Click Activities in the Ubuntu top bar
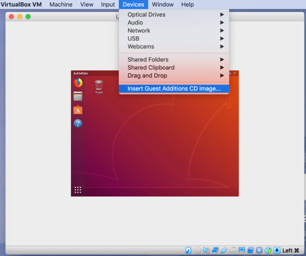306x256 pixels. (81, 73)
